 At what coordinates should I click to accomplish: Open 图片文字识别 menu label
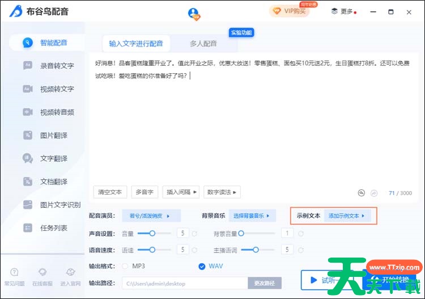61,205
